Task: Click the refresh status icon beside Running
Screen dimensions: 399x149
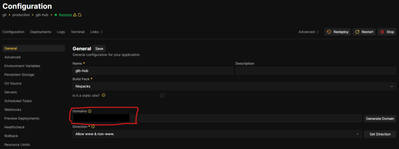Action: click(x=79, y=15)
